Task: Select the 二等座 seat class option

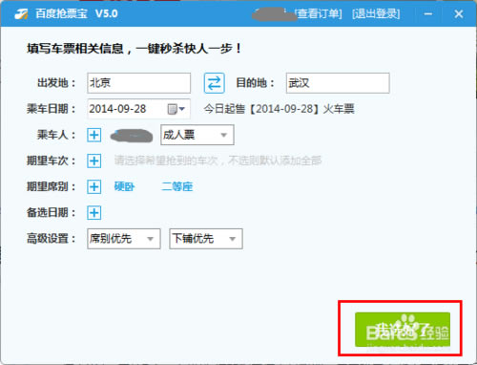Action: [177, 186]
